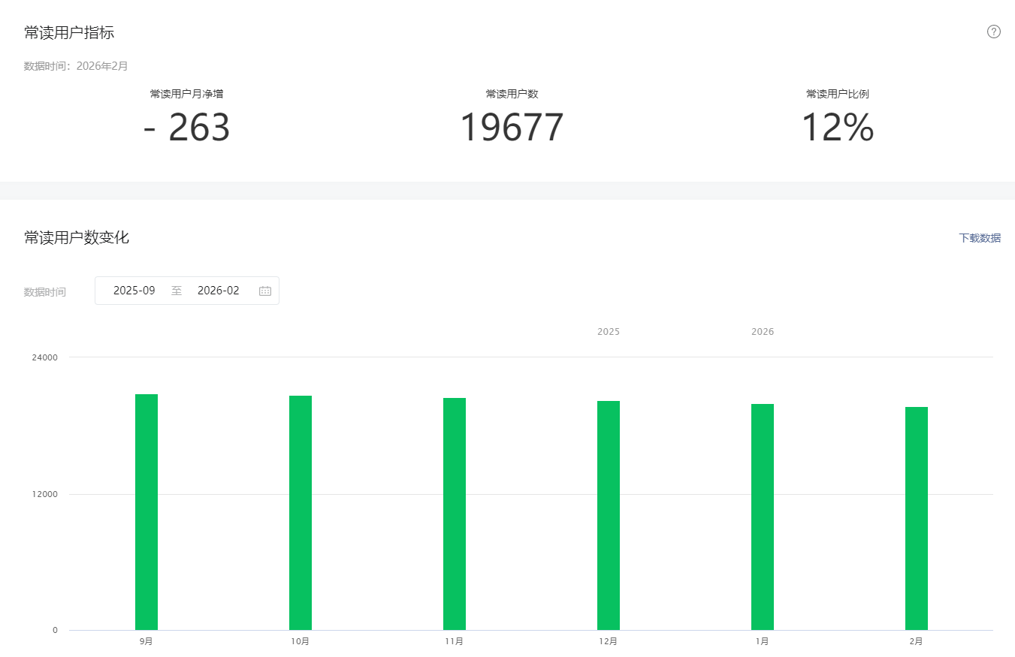Click the 24000 y-axis label

click(x=45, y=357)
